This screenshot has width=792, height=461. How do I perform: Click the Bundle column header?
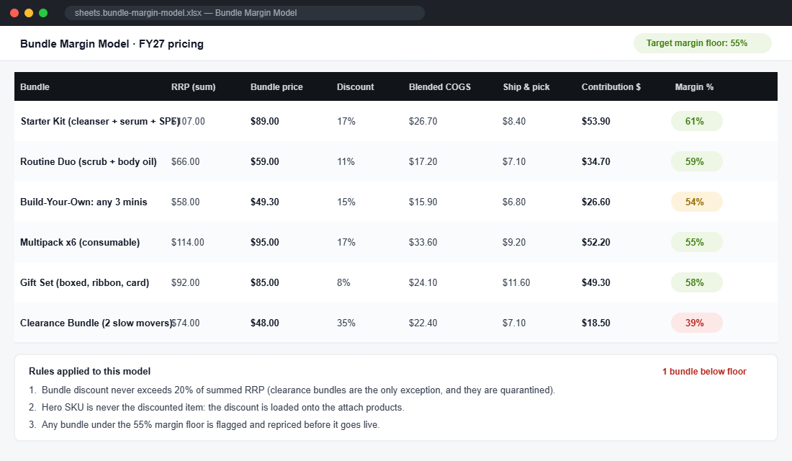click(x=35, y=87)
